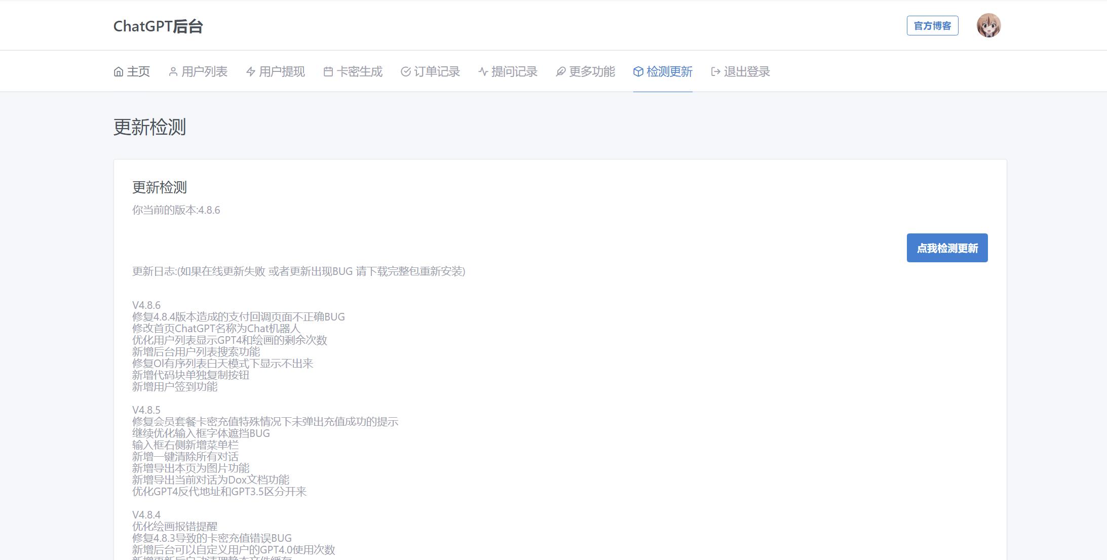This screenshot has height=560, width=1107.
Task: Choose the 退出登录 menu label
Action: [747, 72]
